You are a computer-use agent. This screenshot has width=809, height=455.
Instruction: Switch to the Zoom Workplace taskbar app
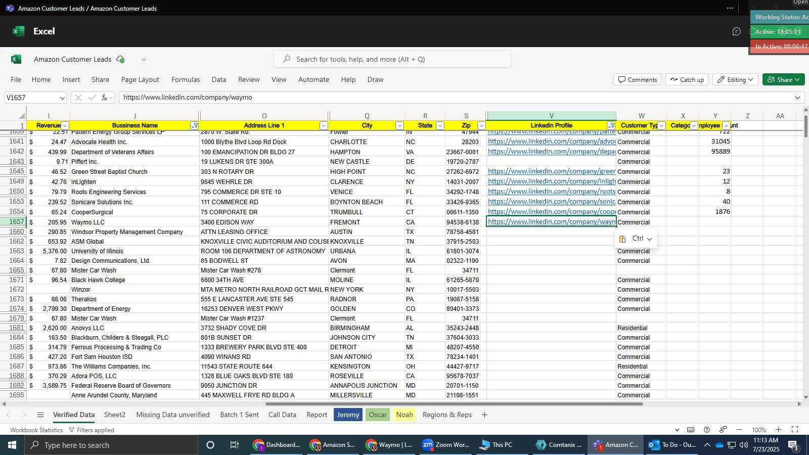point(446,445)
